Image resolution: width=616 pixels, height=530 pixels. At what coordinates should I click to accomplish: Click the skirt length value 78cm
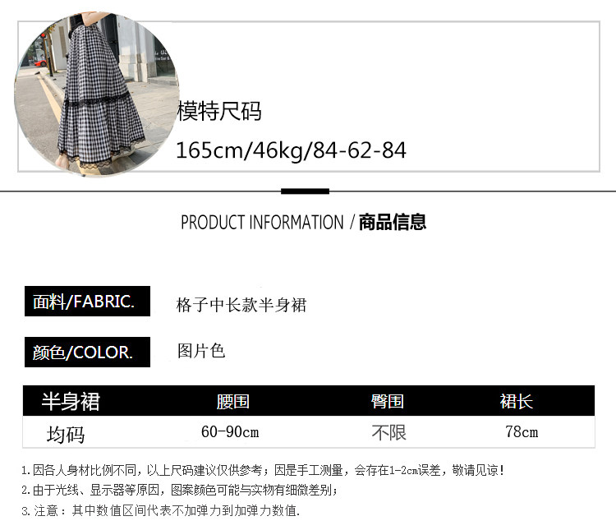coord(522,431)
